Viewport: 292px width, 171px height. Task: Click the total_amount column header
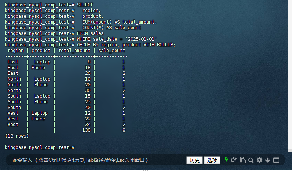tap(74, 51)
